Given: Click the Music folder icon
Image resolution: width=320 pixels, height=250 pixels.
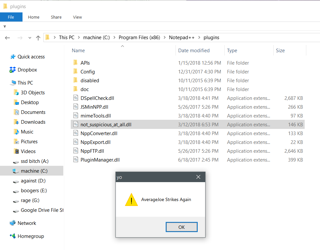Looking at the screenshot, I should (x=16, y=132).
